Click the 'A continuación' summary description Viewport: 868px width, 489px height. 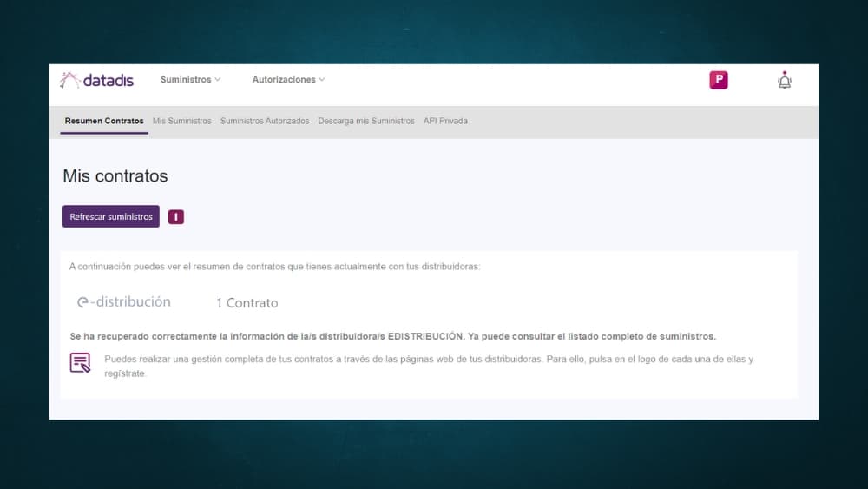274,267
